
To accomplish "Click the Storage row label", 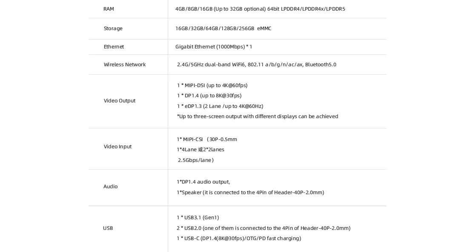I will tap(113, 28).
